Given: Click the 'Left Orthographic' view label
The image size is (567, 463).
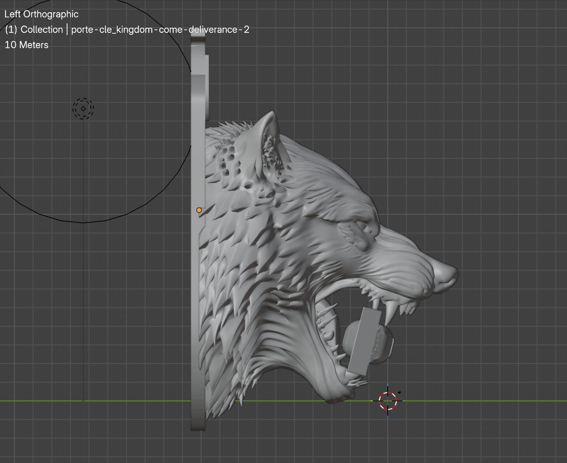Looking at the screenshot, I should point(41,14).
